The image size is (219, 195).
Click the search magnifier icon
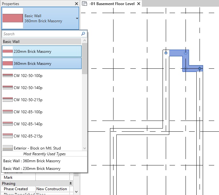pos(83,34)
